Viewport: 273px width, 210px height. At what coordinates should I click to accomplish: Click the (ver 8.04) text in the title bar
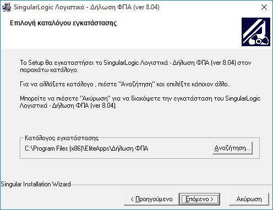[x=146, y=7]
